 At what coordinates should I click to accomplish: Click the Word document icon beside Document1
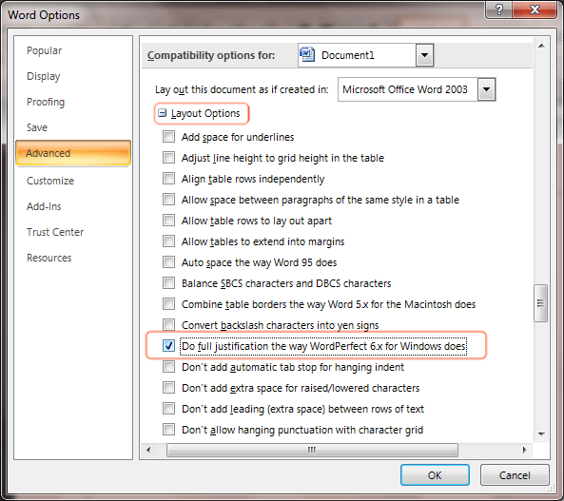point(307,55)
